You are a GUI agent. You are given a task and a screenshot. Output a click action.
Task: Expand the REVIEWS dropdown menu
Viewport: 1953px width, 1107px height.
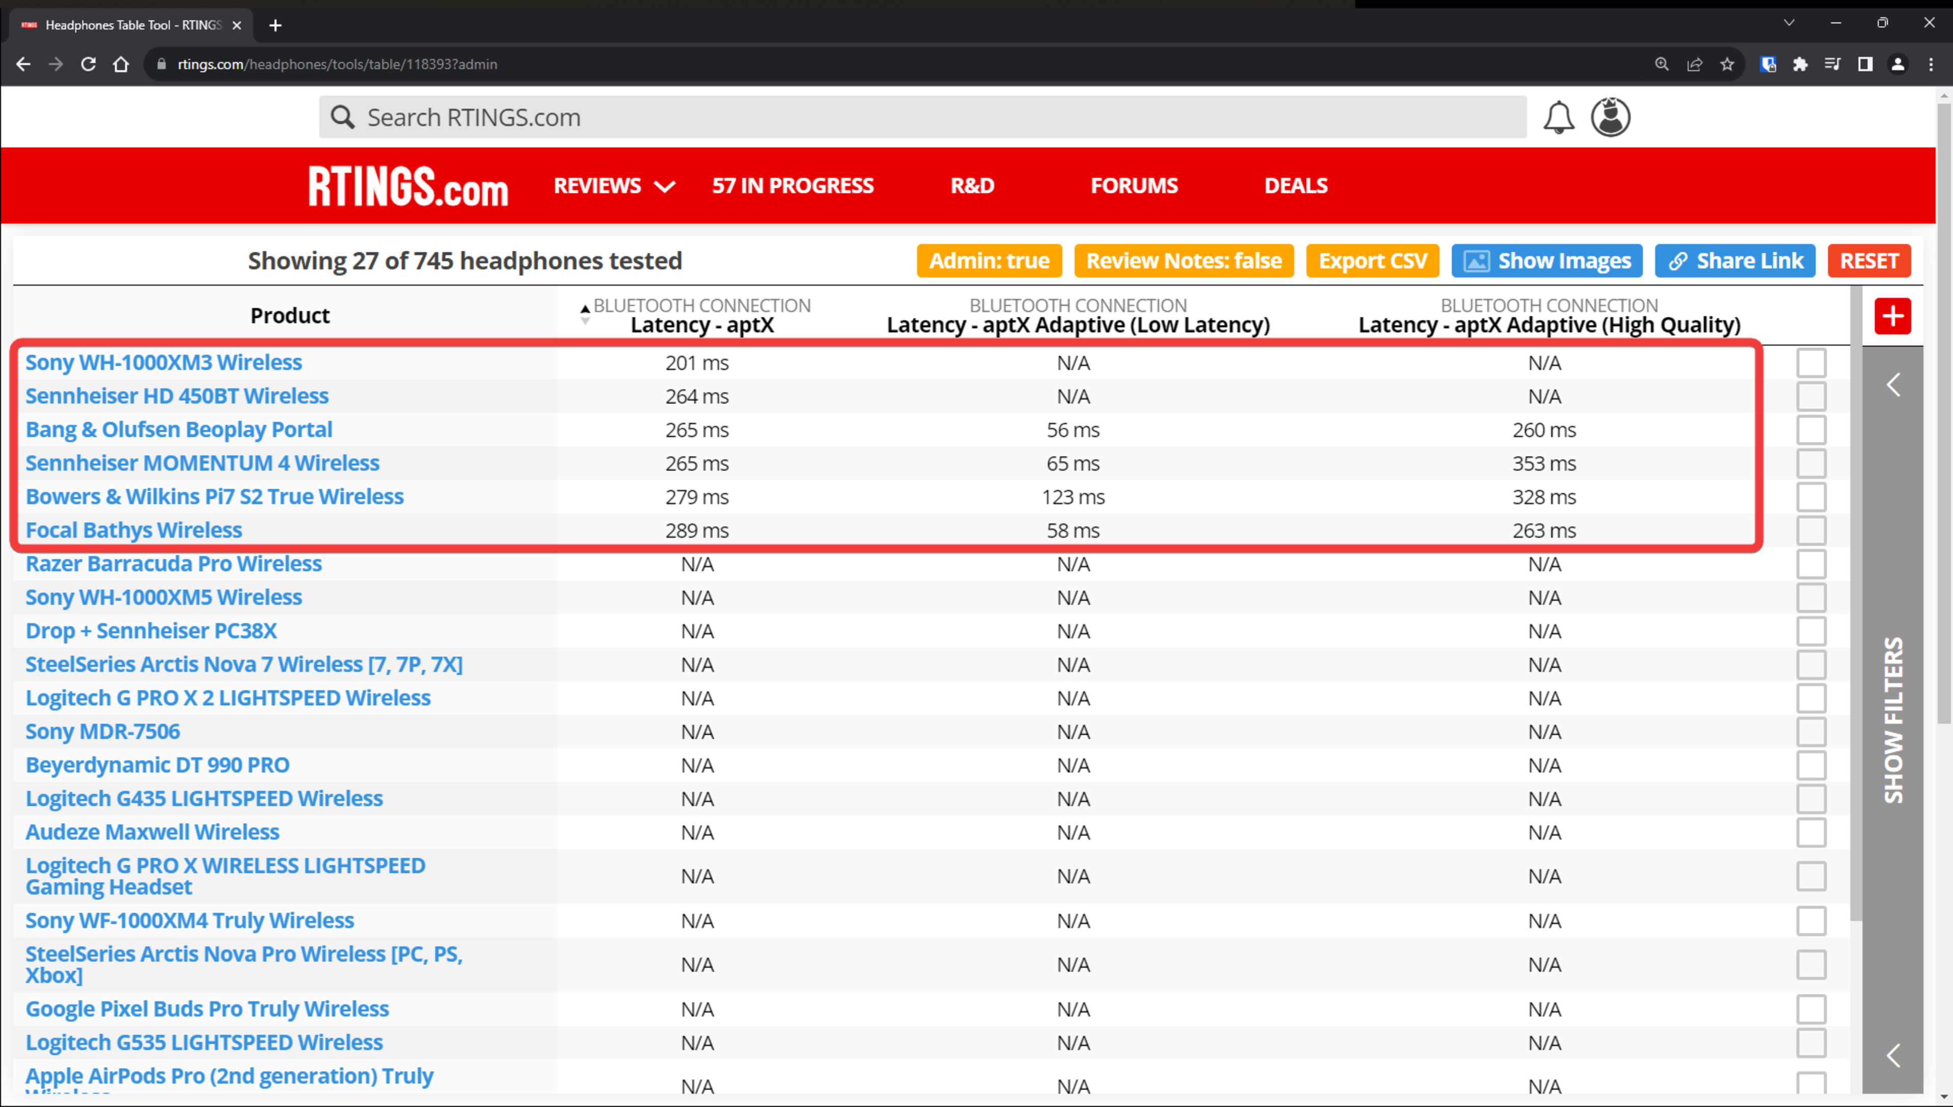coord(613,186)
